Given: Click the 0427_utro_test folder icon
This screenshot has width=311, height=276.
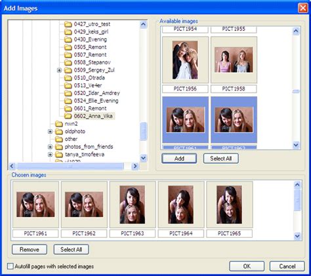Looking at the screenshot, I should (68, 24).
